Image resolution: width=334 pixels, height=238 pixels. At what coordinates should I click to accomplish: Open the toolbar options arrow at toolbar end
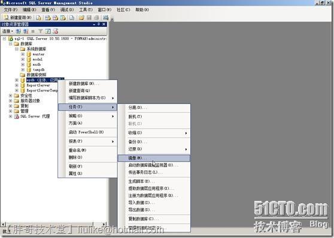112,20
